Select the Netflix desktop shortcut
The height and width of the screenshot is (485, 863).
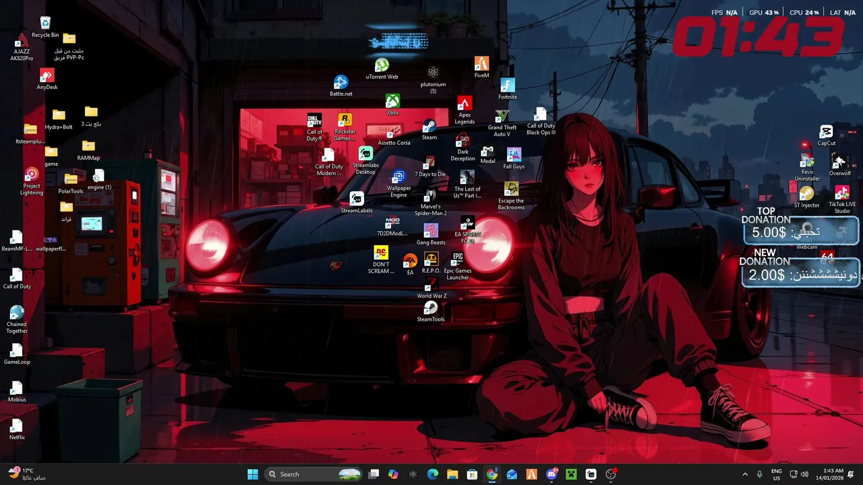17,430
